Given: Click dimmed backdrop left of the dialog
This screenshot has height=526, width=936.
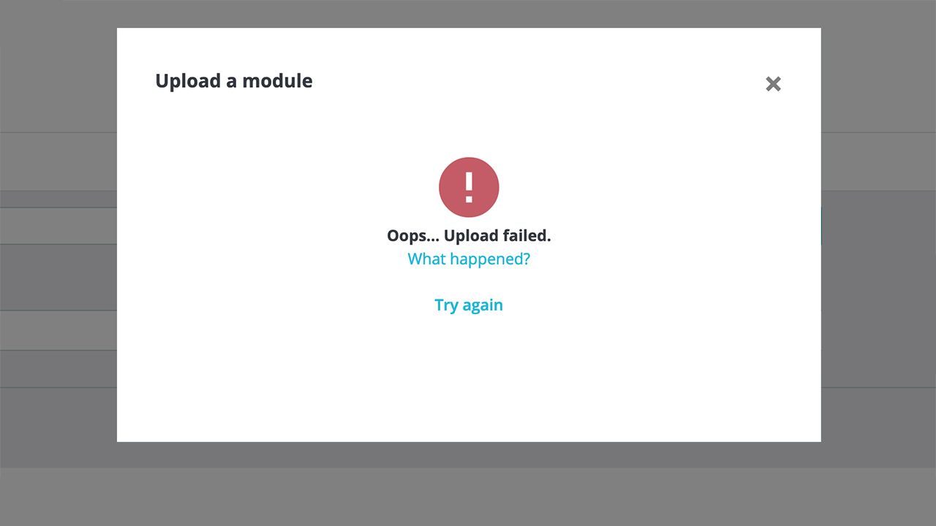Looking at the screenshot, I should click(x=58, y=234).
